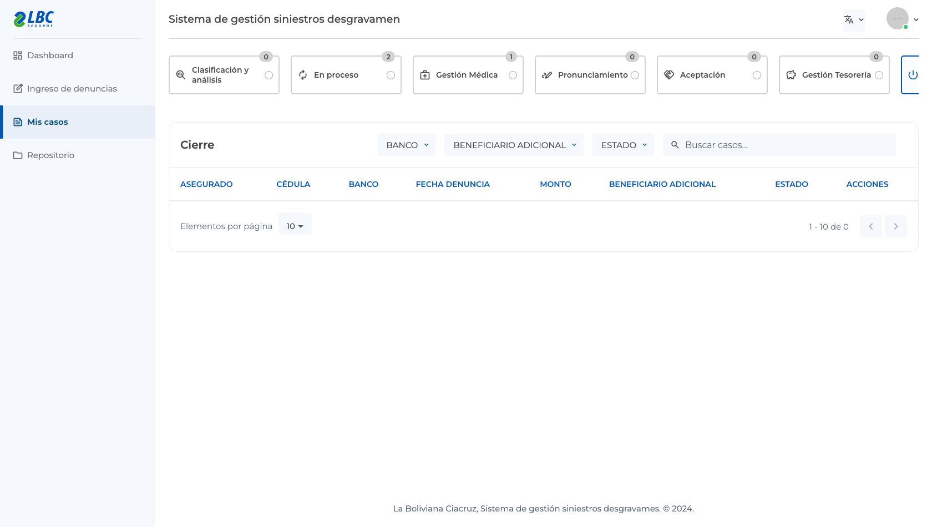This screenshot has height=527, width=932.
Task: Click the 'Cierre' section title
Action: coord(197,145)
